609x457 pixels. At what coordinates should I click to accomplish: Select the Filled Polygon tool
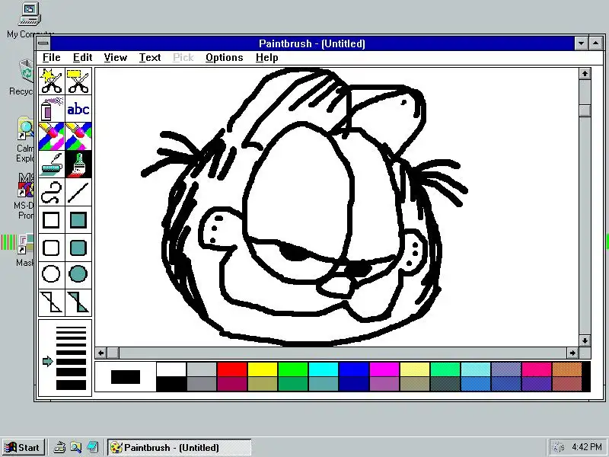78,302
